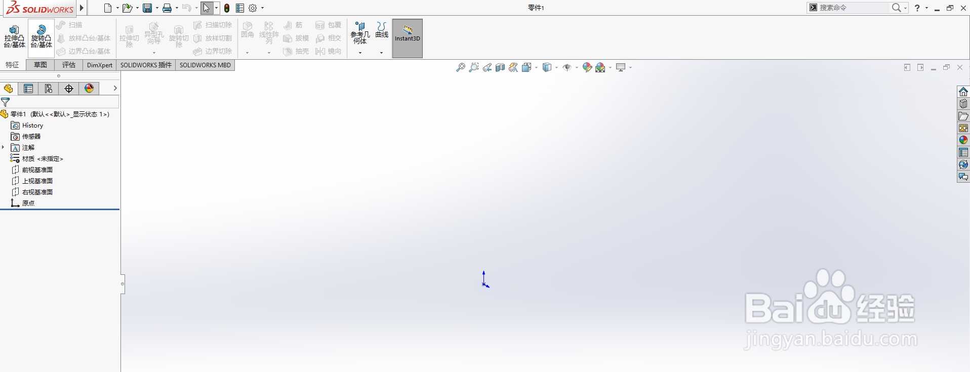The height and width of the screenshot is (372, 970).
Task: Switch to the SOLIDWORKS 插件 tab
Action: [x=146, y=65]
